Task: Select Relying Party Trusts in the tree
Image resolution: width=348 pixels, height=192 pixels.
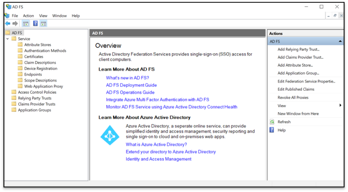Action: click(x=35, y=98)
